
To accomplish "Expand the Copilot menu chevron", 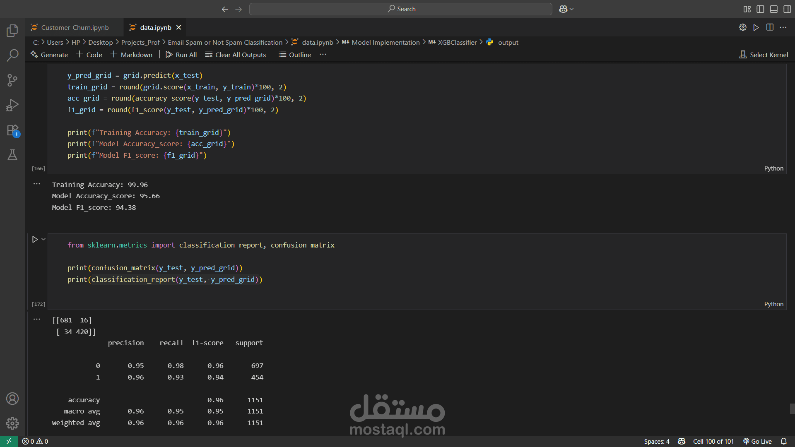I will pos(572,9).
